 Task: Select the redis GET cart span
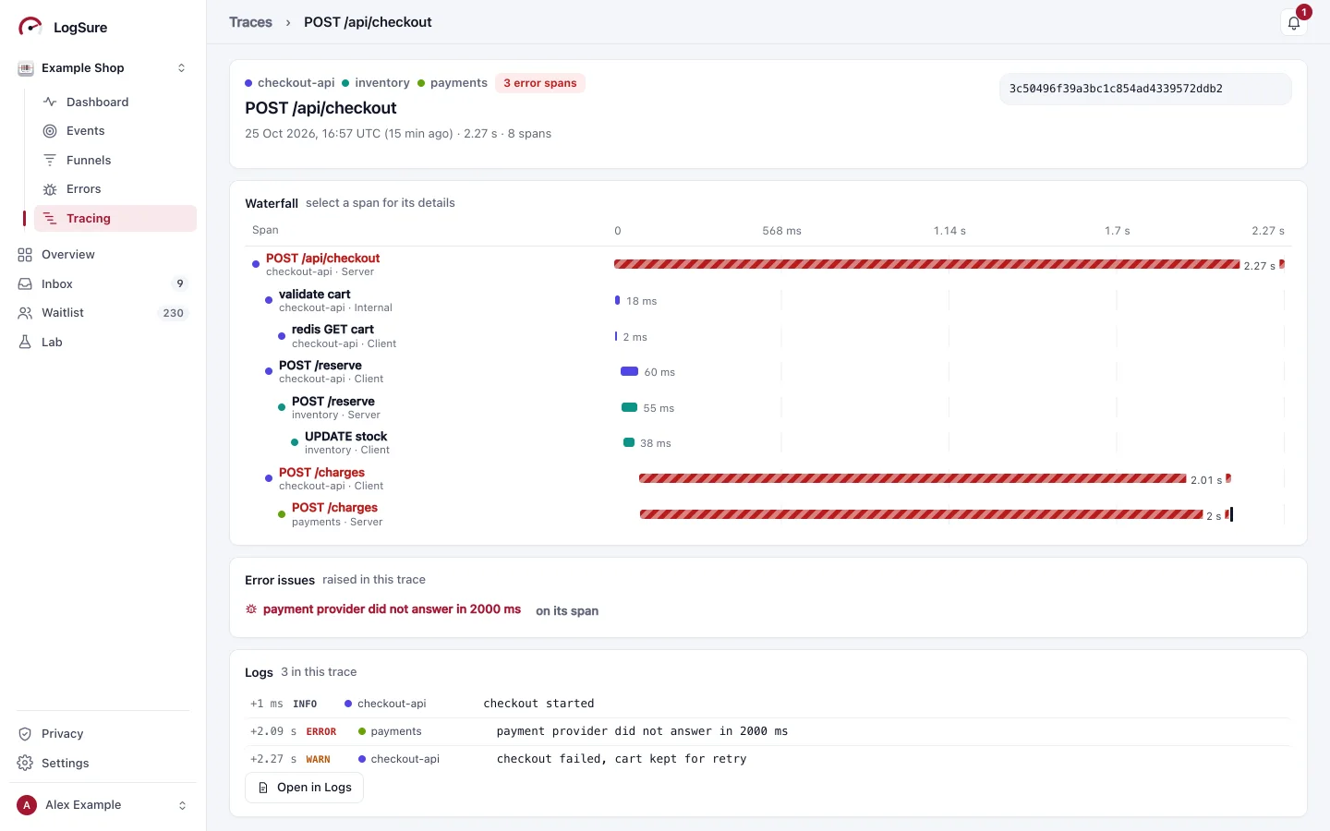point(768,337)
